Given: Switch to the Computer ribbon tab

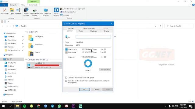Looking at the screenshot, I should [x=13, y=5].
